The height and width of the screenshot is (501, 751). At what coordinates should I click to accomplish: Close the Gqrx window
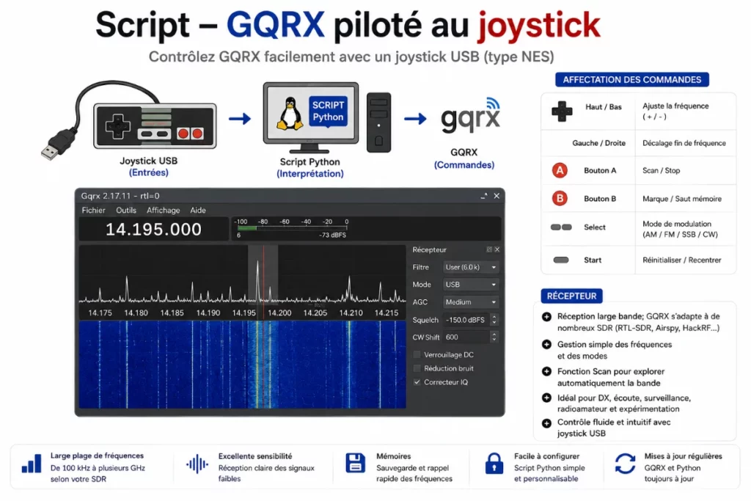tap(497, 196)
